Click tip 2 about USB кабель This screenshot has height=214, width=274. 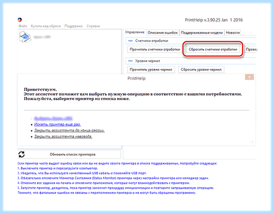(82, 173)
